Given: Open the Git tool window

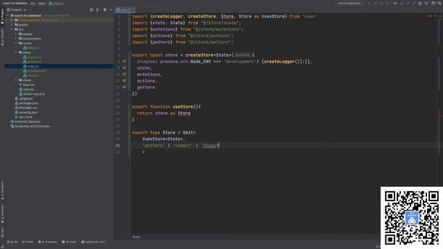Looking at the screenshot, I should 12,242.
